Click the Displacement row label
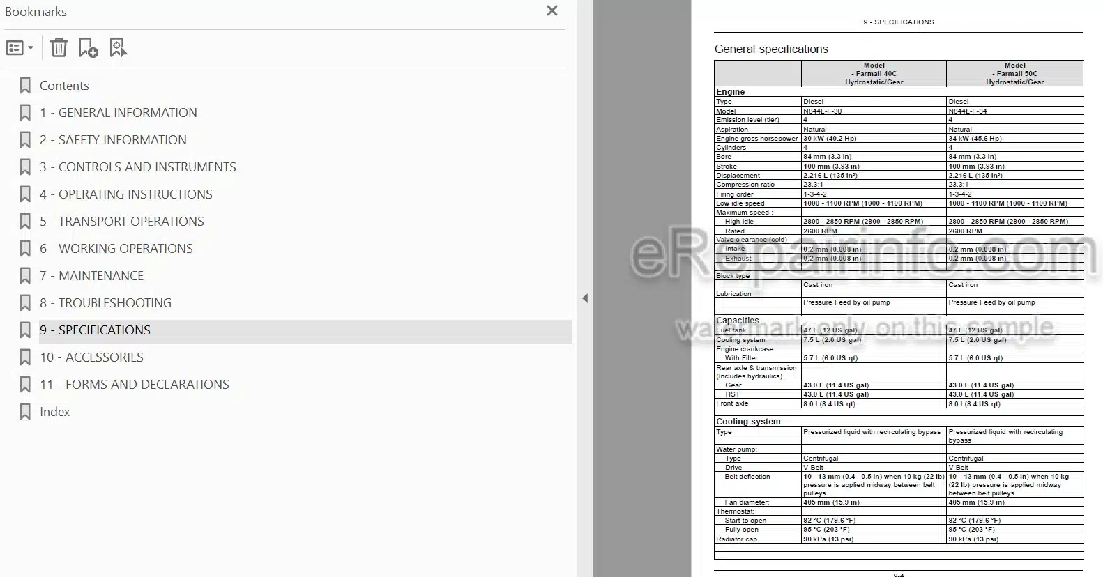 tap(738, 176)
